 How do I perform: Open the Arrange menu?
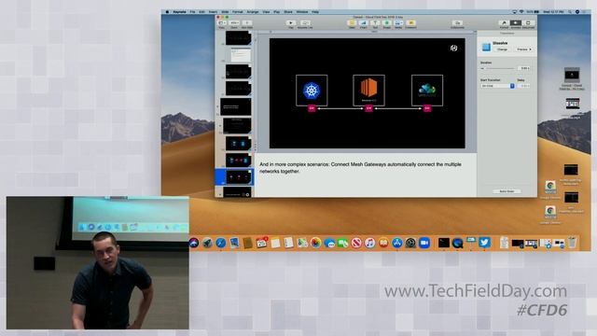coord(253,12)
